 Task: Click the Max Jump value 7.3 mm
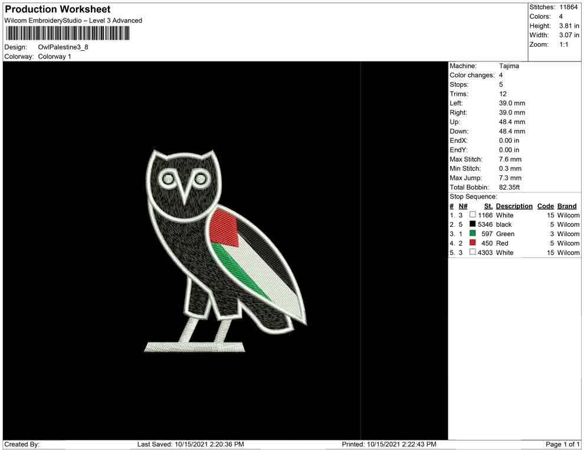(x=510, y=178)
